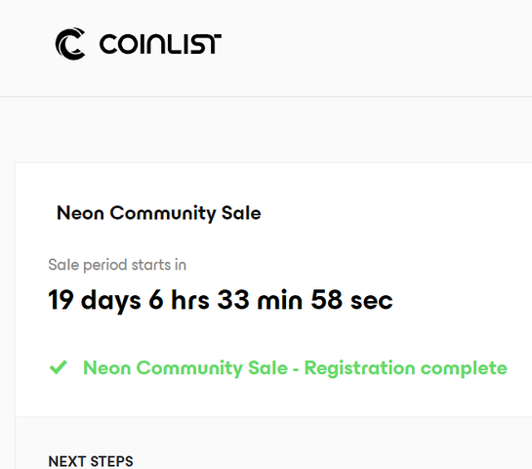Click the CoinList circular C logo icon

pos(70,44)
